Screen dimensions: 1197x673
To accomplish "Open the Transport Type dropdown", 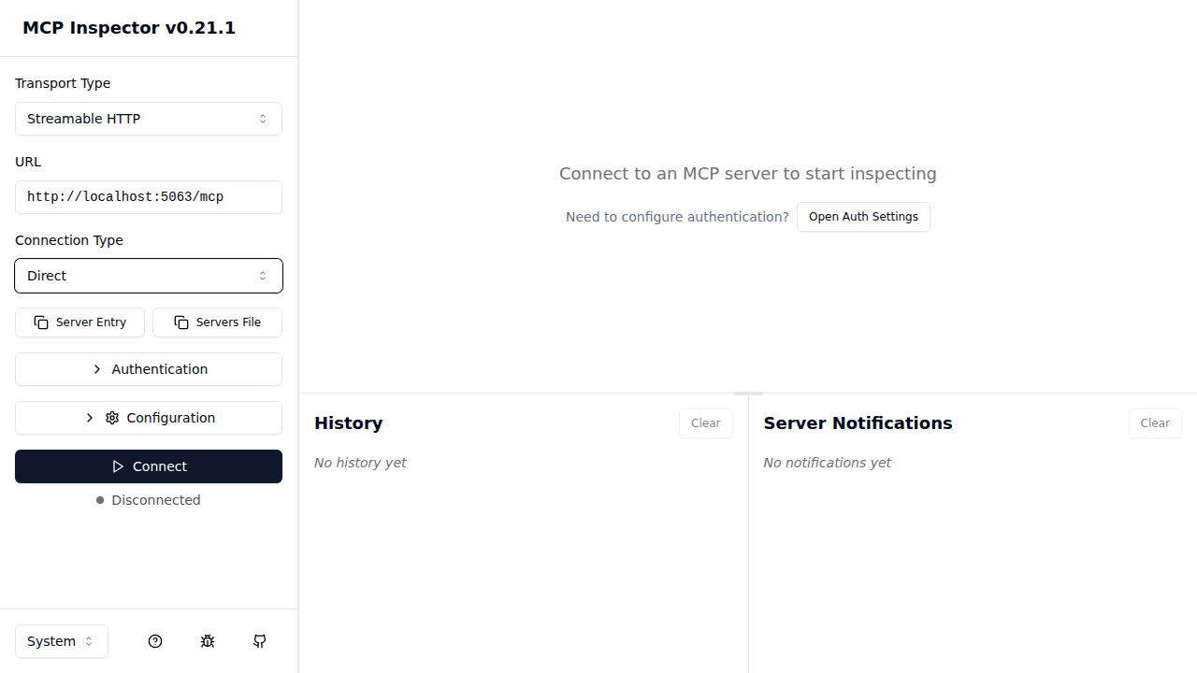I will (149, 119).
